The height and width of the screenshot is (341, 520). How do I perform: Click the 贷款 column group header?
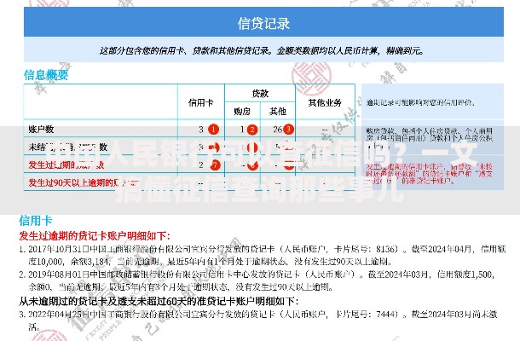pos(260,94)
